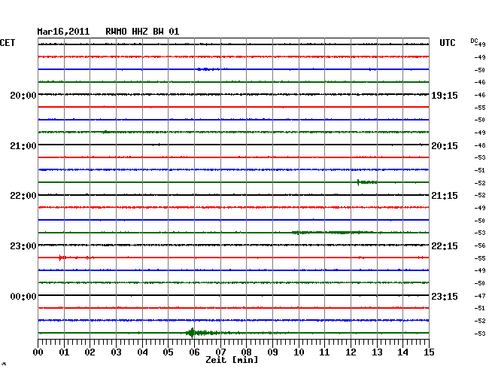The image size is (489, 372).
Task: Click minute tick label "10" on time axis
Action: (299, 352)
